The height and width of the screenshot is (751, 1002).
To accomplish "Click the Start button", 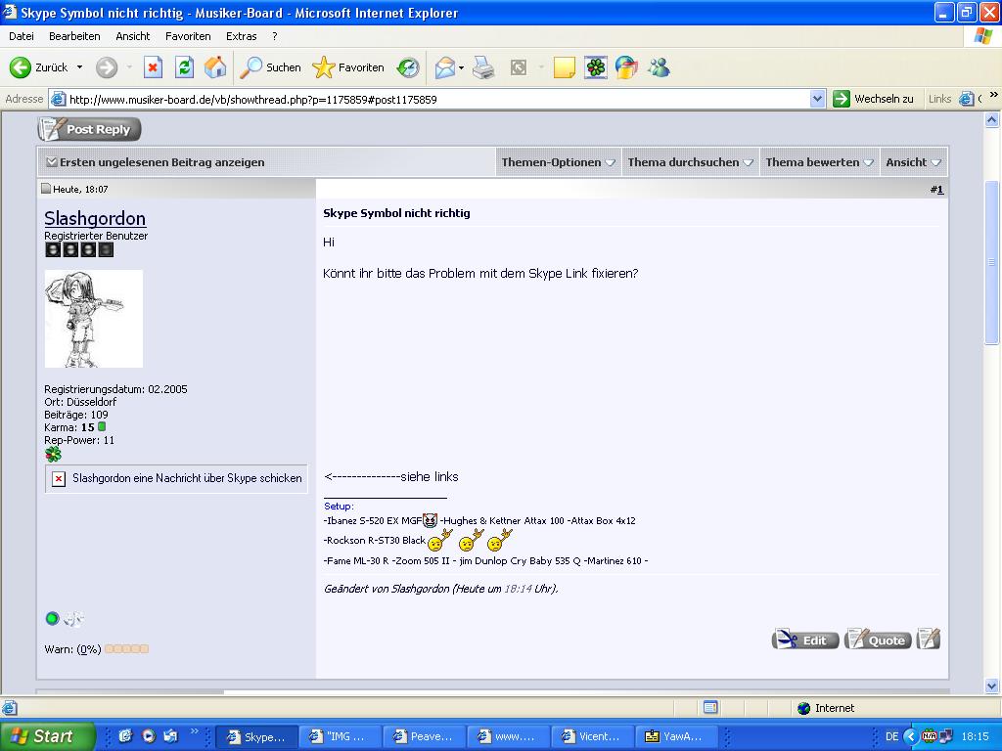I will coord(47,736).
